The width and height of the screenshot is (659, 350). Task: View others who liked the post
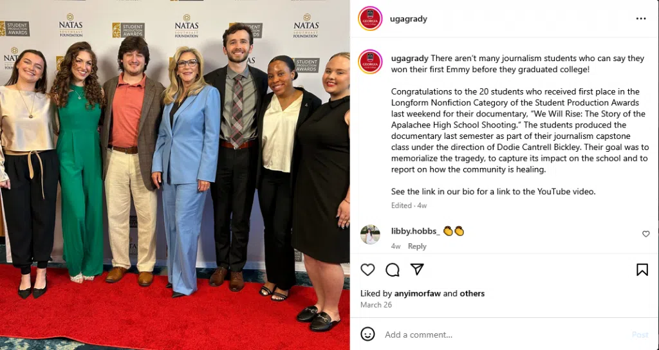click(x=472, y=293)
